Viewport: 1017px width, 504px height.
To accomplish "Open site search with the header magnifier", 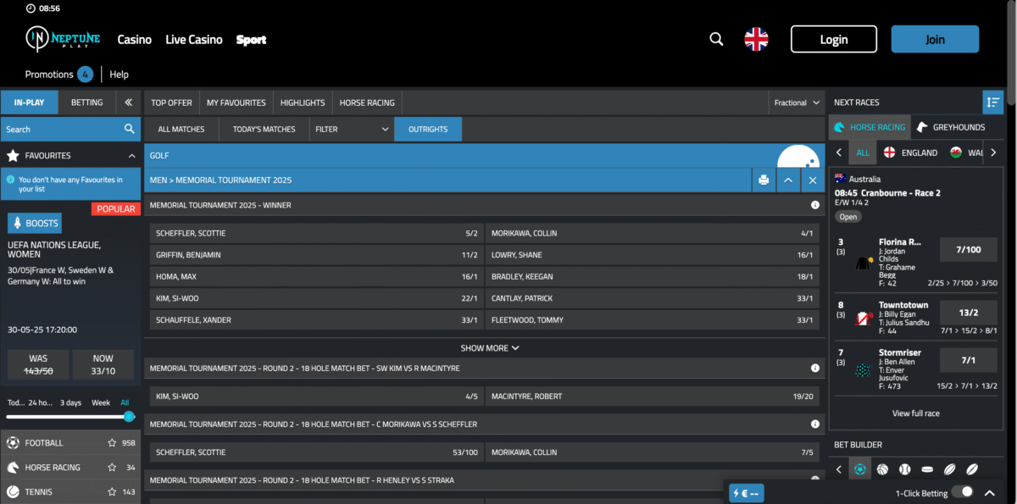I will (716, 39).
